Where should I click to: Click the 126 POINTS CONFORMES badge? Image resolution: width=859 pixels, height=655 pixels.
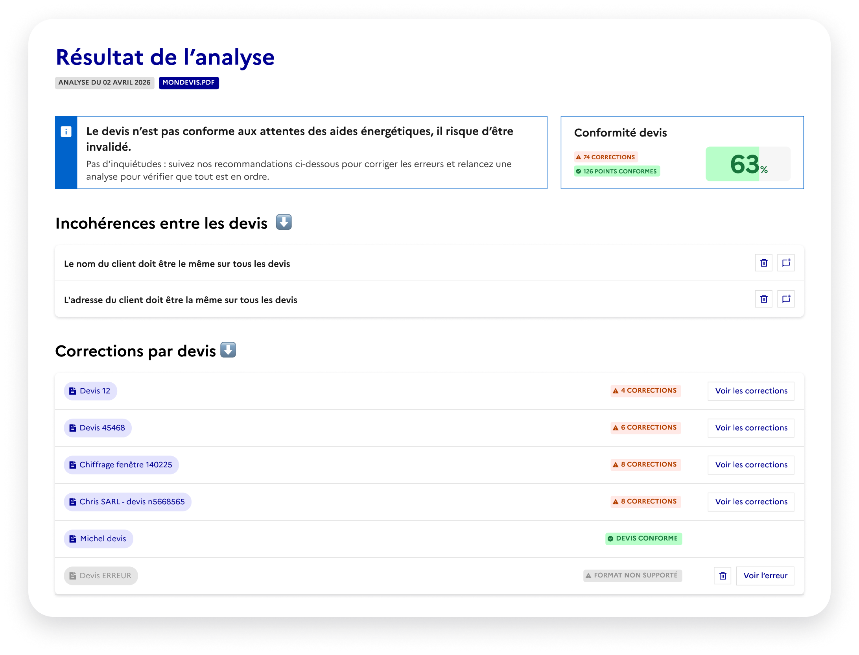[617, 171]
